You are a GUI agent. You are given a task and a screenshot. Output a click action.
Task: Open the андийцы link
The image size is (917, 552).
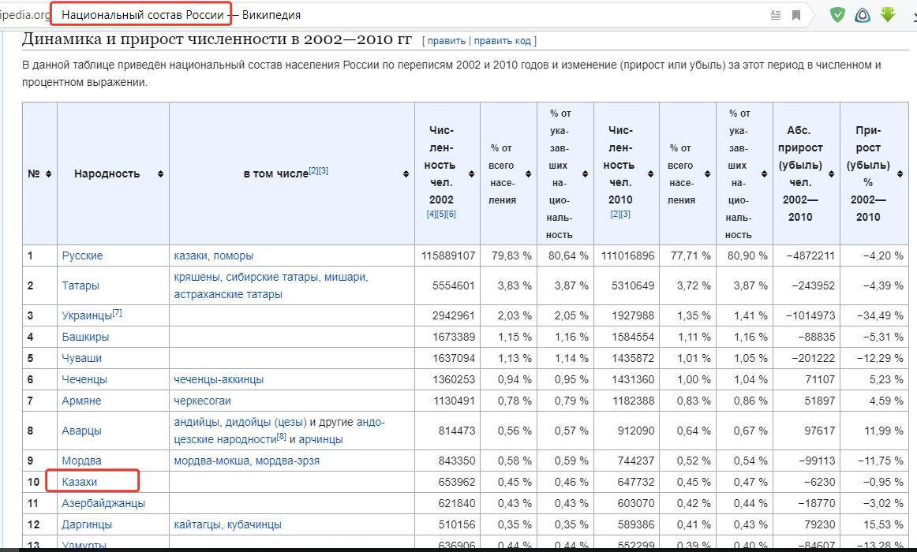tap(196, 422)
